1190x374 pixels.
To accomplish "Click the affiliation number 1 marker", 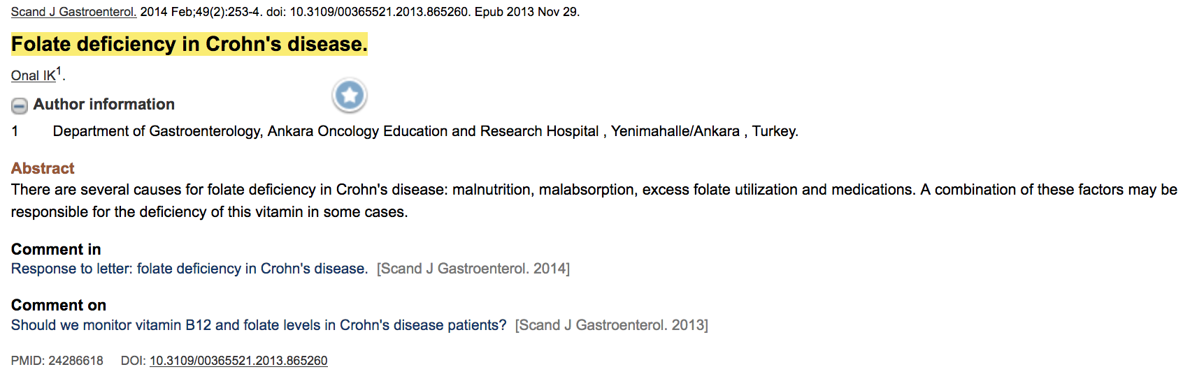I will [15, 131].
